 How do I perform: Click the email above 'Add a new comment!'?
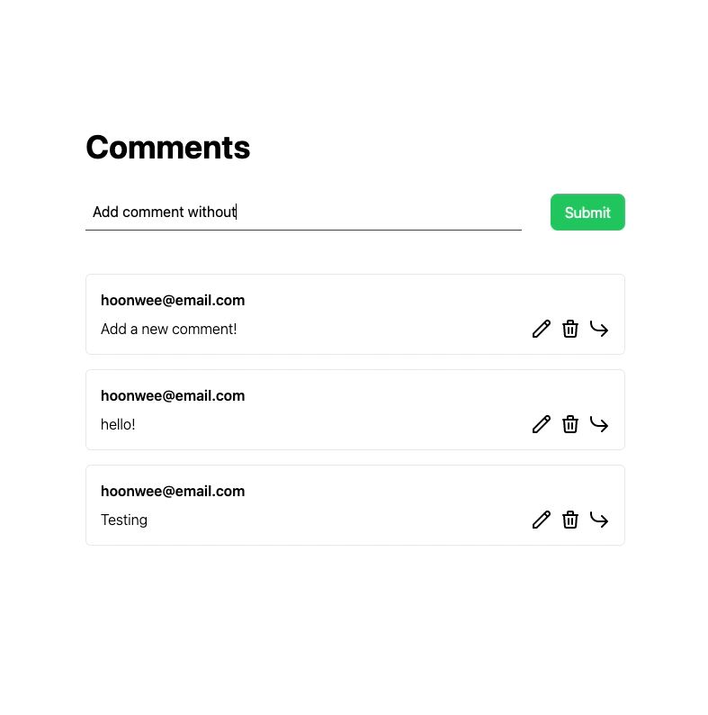(x=173, y=300)
